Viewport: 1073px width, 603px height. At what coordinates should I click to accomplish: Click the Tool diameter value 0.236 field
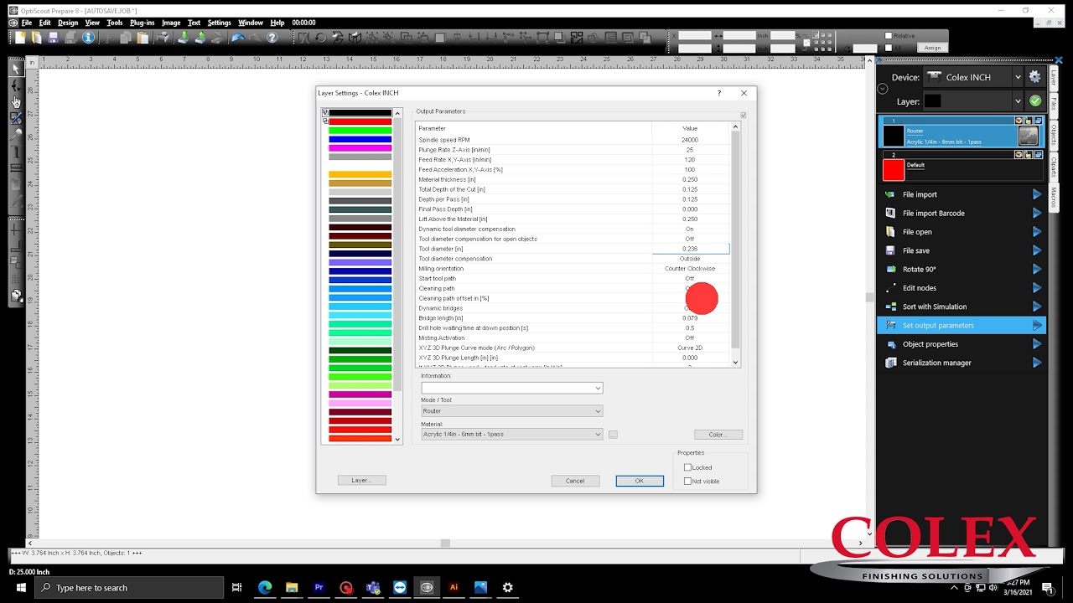coord(690,249)
